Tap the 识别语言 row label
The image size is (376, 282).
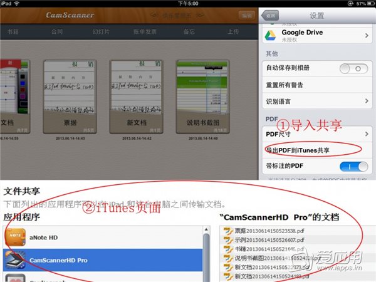point(278,102)
